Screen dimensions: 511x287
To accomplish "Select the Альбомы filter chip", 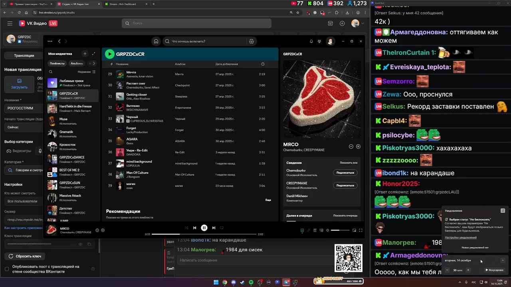I will point(77,63).
